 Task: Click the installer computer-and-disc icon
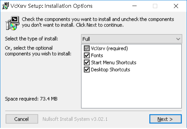coord(12,23)
